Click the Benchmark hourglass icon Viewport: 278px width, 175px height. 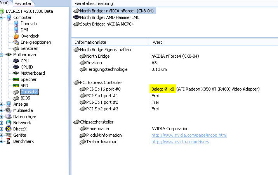point(8,141)
